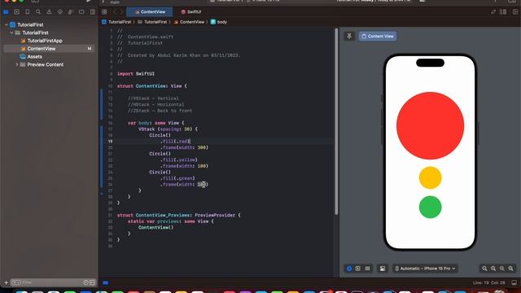Open the Debug navigator icon
The image size is (521, 293).
[71, 12]
